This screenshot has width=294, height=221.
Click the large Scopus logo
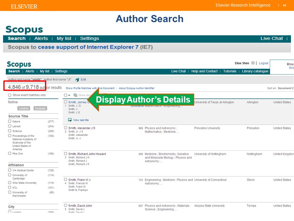[x=24, y=30]
